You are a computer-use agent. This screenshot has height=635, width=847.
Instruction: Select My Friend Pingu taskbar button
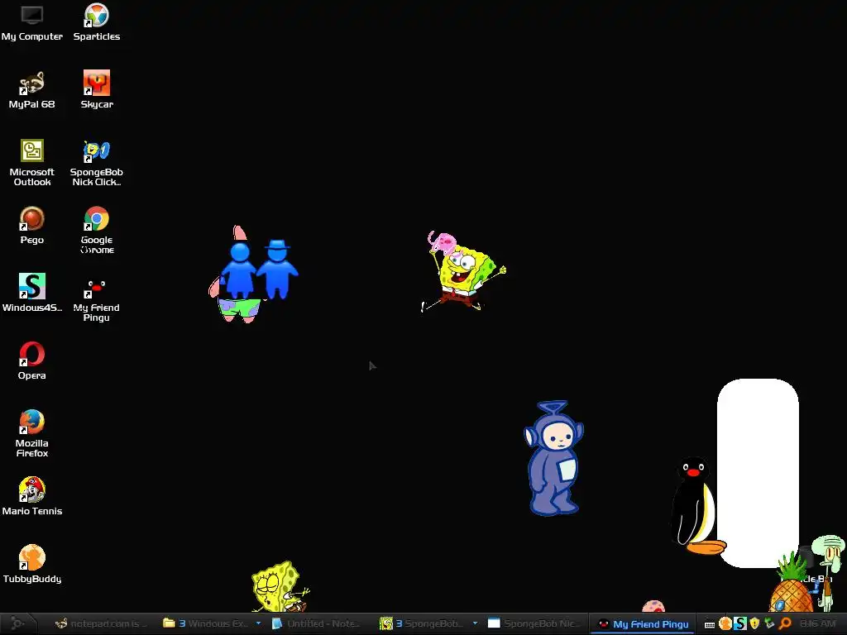point(644,624)
